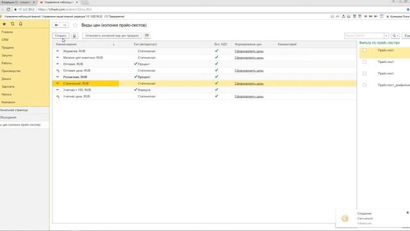
Task: Close the notification popup in the bottom right
Action: point(407,212)
